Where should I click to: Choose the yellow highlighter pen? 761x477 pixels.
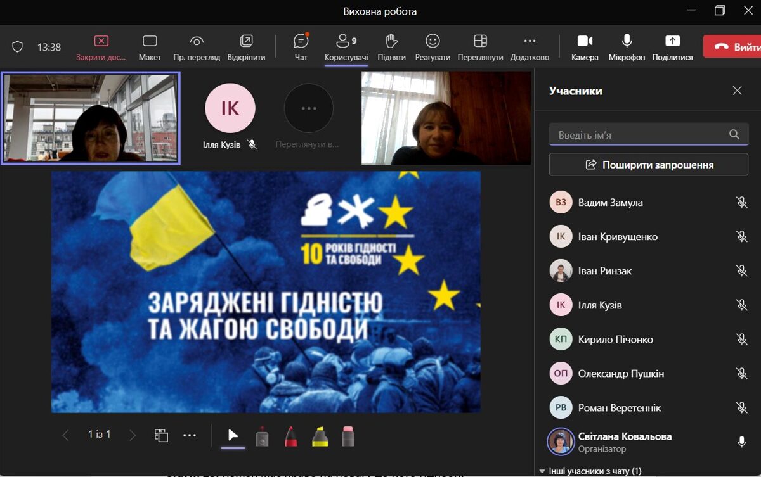tap(320, 436)
